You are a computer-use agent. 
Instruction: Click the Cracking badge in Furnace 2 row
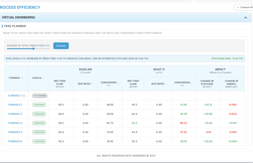(x=39, y=105)
